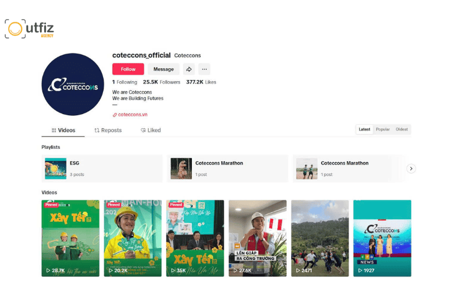This screenshot has height=294, width=471.
Task: Click the red Follow button
Action: [x=128, y=69]
